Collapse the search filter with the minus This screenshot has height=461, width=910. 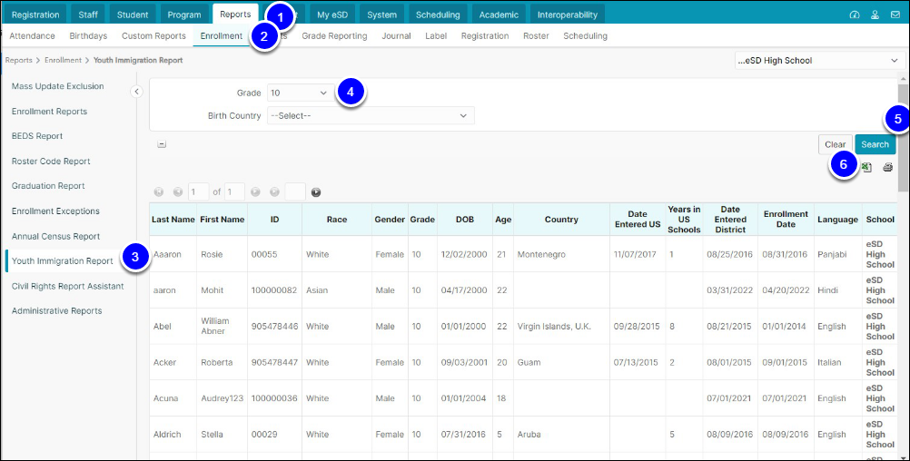[162, 144]
